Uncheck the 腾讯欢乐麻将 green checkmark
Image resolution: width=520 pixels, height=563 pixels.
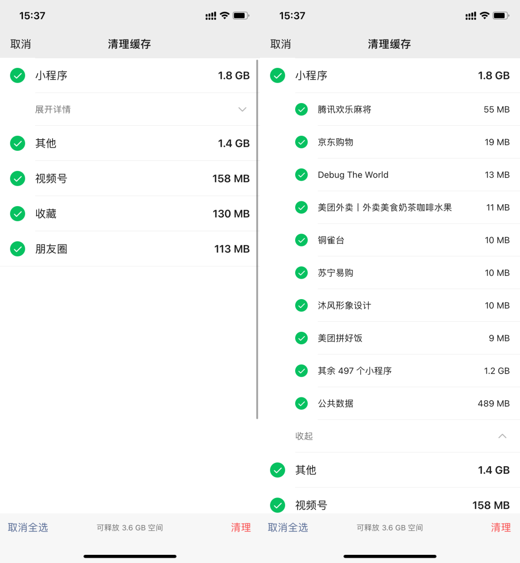301,109
